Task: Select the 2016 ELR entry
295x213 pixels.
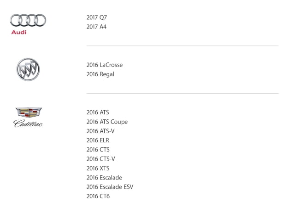Action: [x=98, y=140]
